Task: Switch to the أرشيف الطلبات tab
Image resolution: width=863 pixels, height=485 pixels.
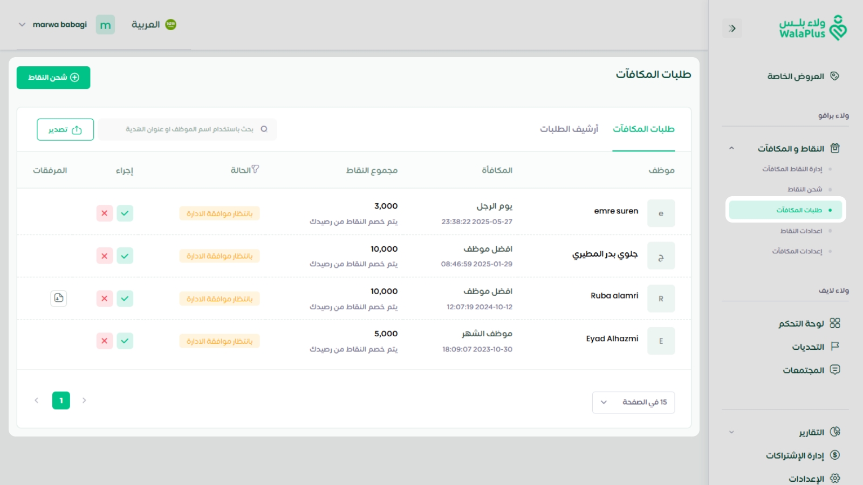Action: (x=568, y=128)
